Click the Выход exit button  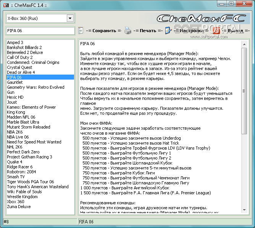click(236, 31)
